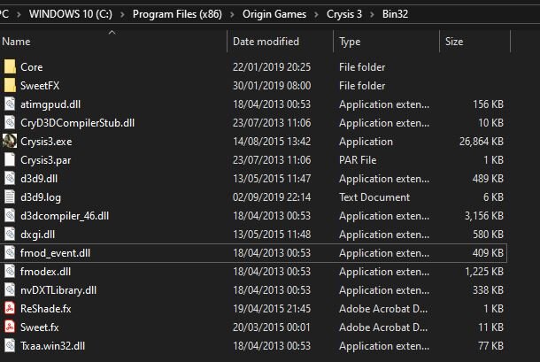Image resolution: width=540 pixels, height=362 pixels.
Task: Click the Sweet.fx Acrobat icon
Action: tap(10, 327)
